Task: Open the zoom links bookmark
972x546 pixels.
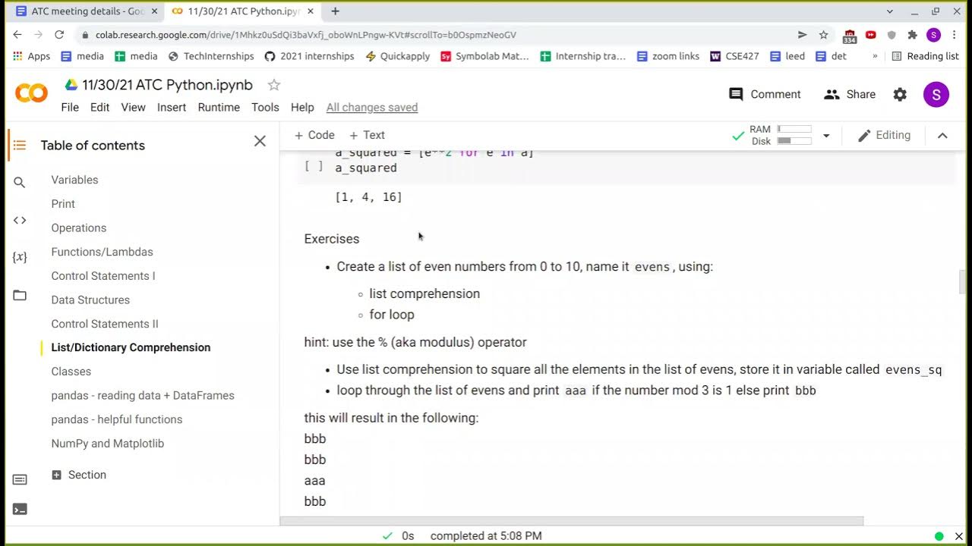Action: click(667, 56)
